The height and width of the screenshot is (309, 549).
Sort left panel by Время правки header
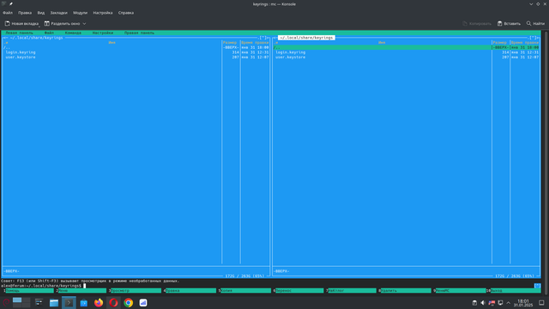pos(255,42)
